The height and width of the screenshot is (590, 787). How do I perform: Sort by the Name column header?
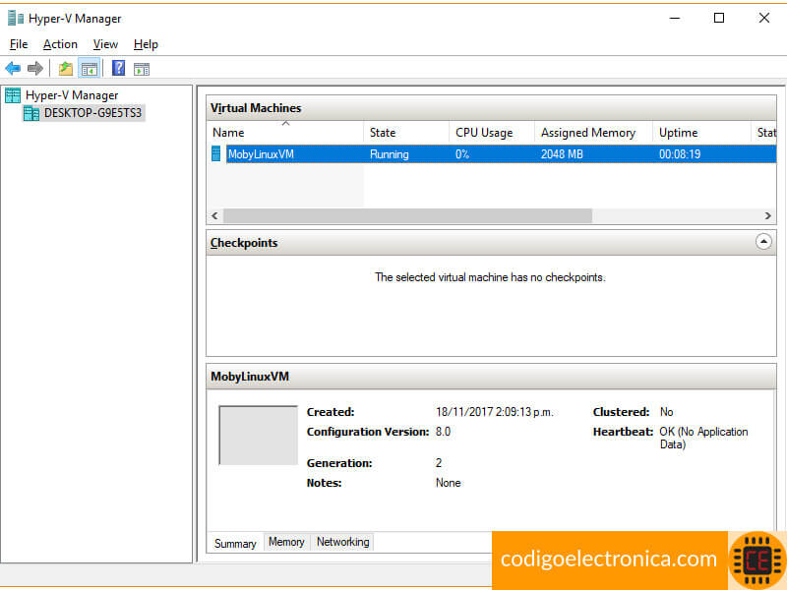click(284, 133)
